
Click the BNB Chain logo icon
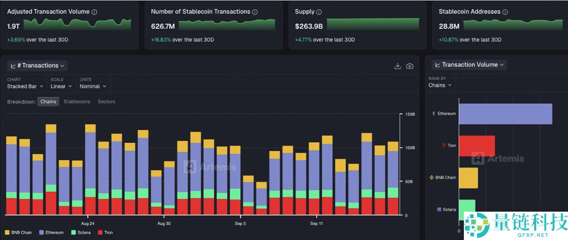tap(431, 178)
